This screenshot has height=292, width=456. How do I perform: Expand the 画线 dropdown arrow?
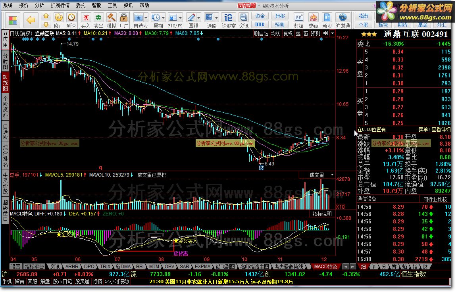(x=198, y=18)
